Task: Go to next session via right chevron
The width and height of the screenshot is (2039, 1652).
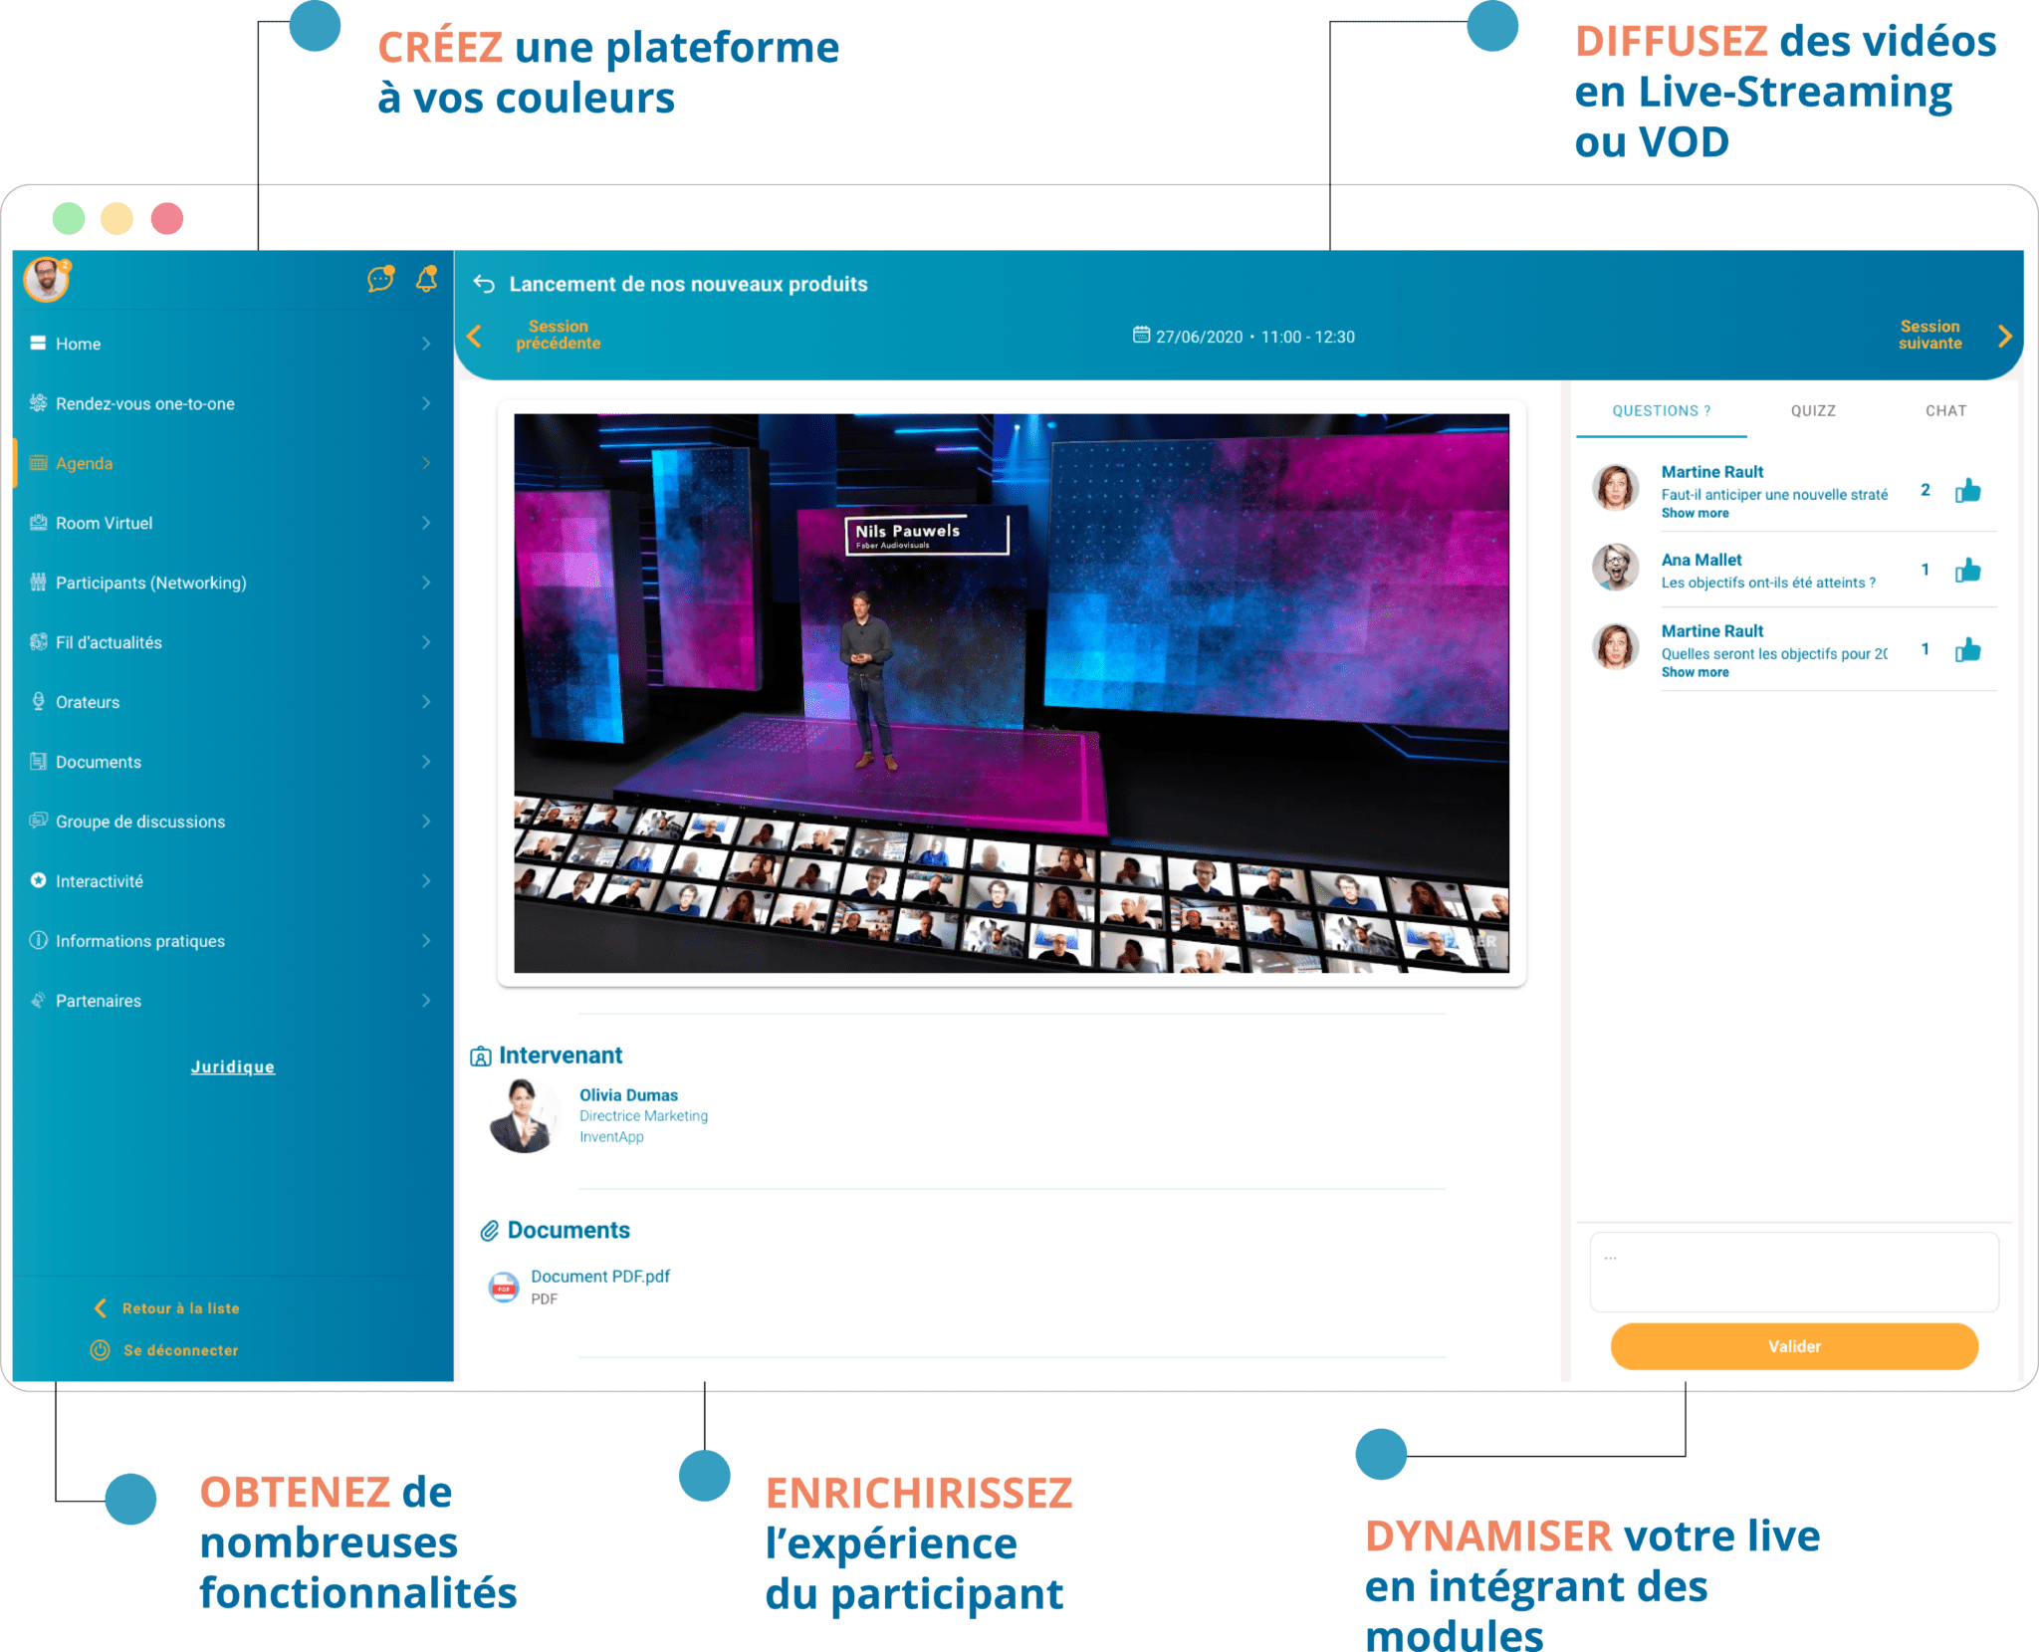Action: (x=2004, y=336)
